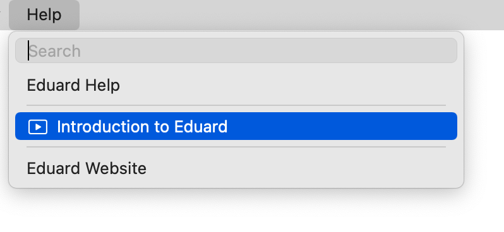Choose the Eduard Help entry

(x=236, y=85)
